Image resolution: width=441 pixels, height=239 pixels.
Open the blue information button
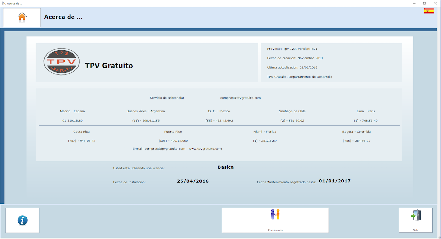[x=22, y=220]
